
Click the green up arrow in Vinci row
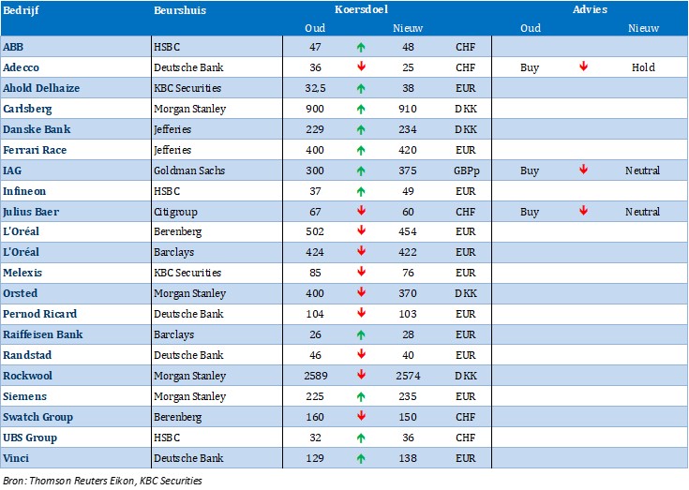[361, 458]
